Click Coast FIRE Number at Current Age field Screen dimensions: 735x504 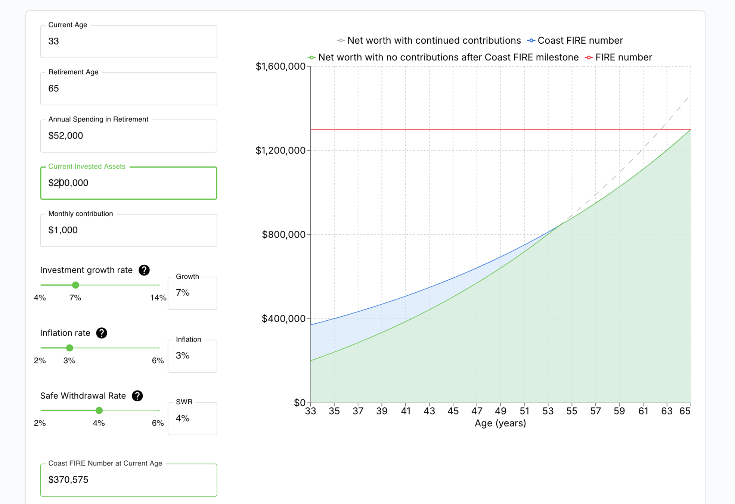click(x=128, y=480)
